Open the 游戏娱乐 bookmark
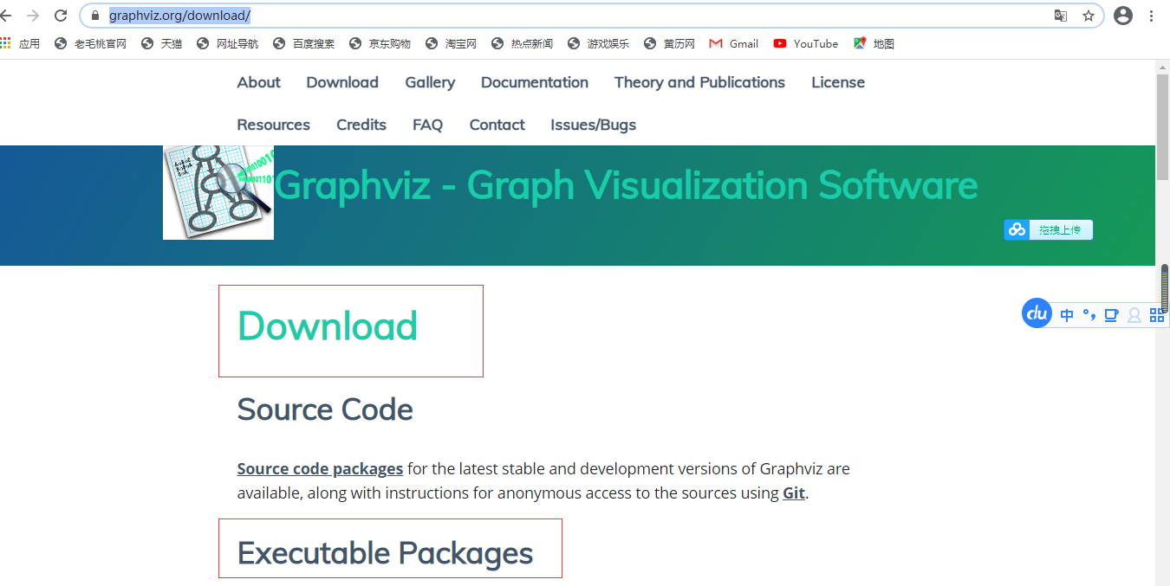 598,43
